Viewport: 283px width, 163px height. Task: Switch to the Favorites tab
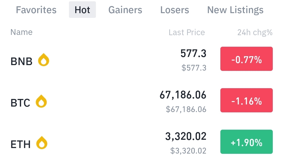(36, 10)
